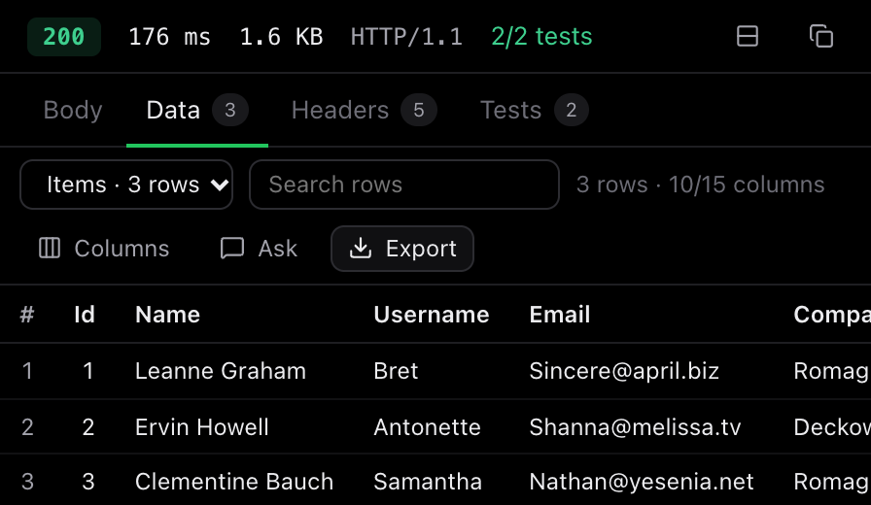Click the Nathan@yesenia.net email cell
The width and height of the screenshot is (871, 505).
(x=642, y=481)
